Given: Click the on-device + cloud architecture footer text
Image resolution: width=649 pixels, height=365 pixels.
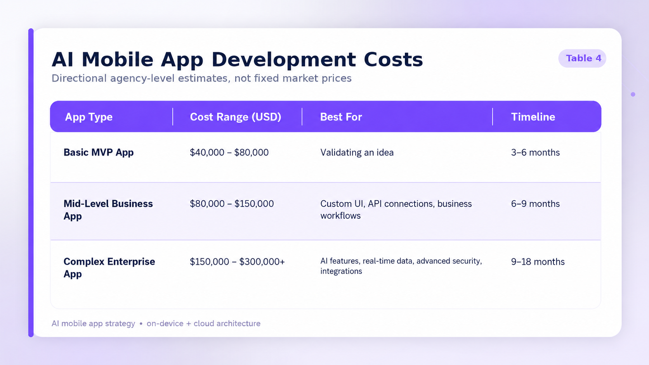Looking at the screenshot, I should point(203,323).
